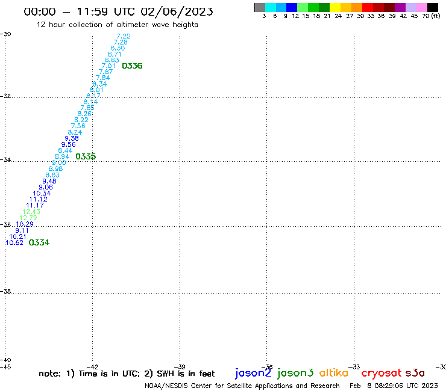The width and height of the screenshot is (446, 391).
Task: Click the yellow swatch in the color legend
Action: tap(335, 7)
